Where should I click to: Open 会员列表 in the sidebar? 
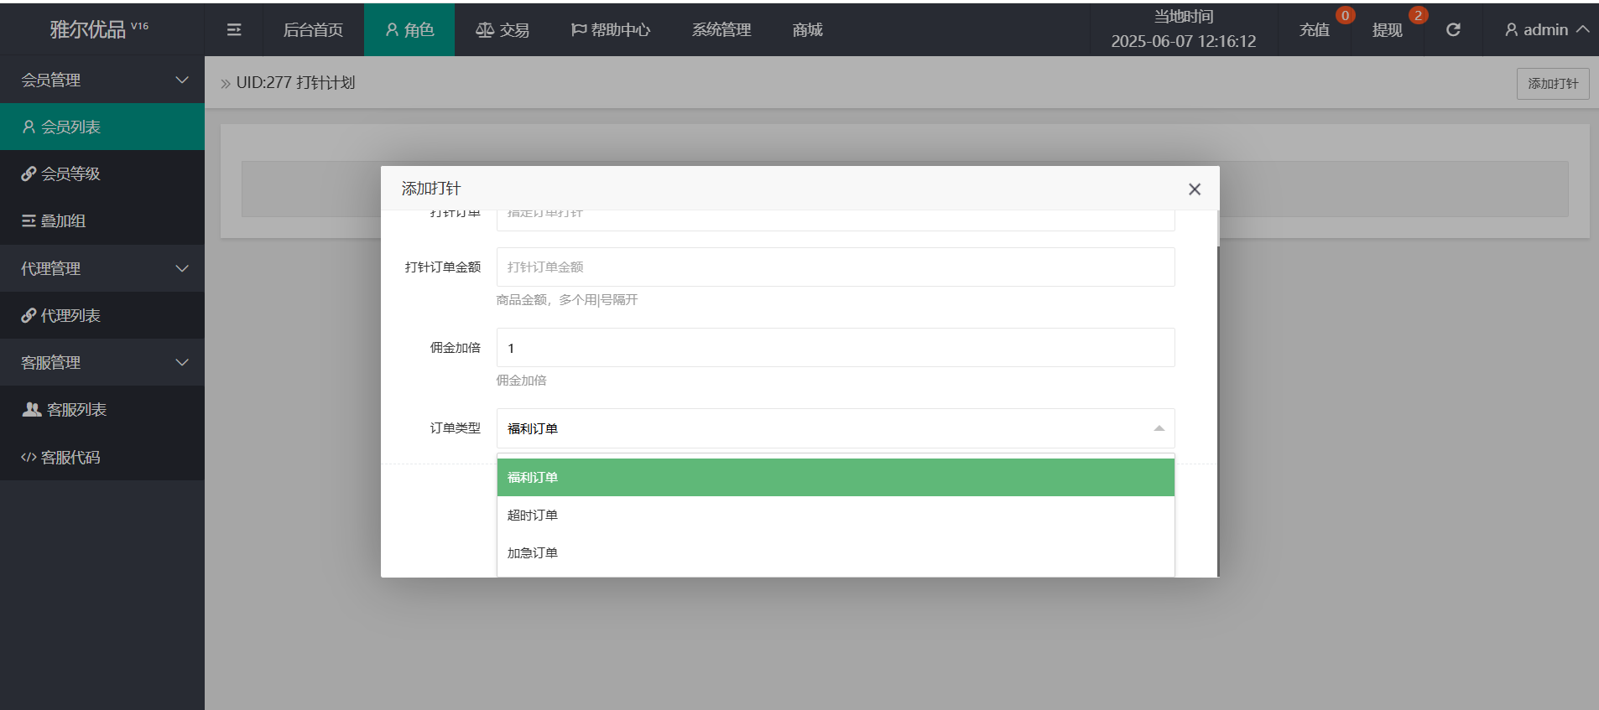pyautogui.click(x=70, y=127)
